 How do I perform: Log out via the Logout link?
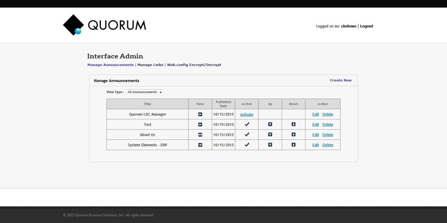[367, 26]
